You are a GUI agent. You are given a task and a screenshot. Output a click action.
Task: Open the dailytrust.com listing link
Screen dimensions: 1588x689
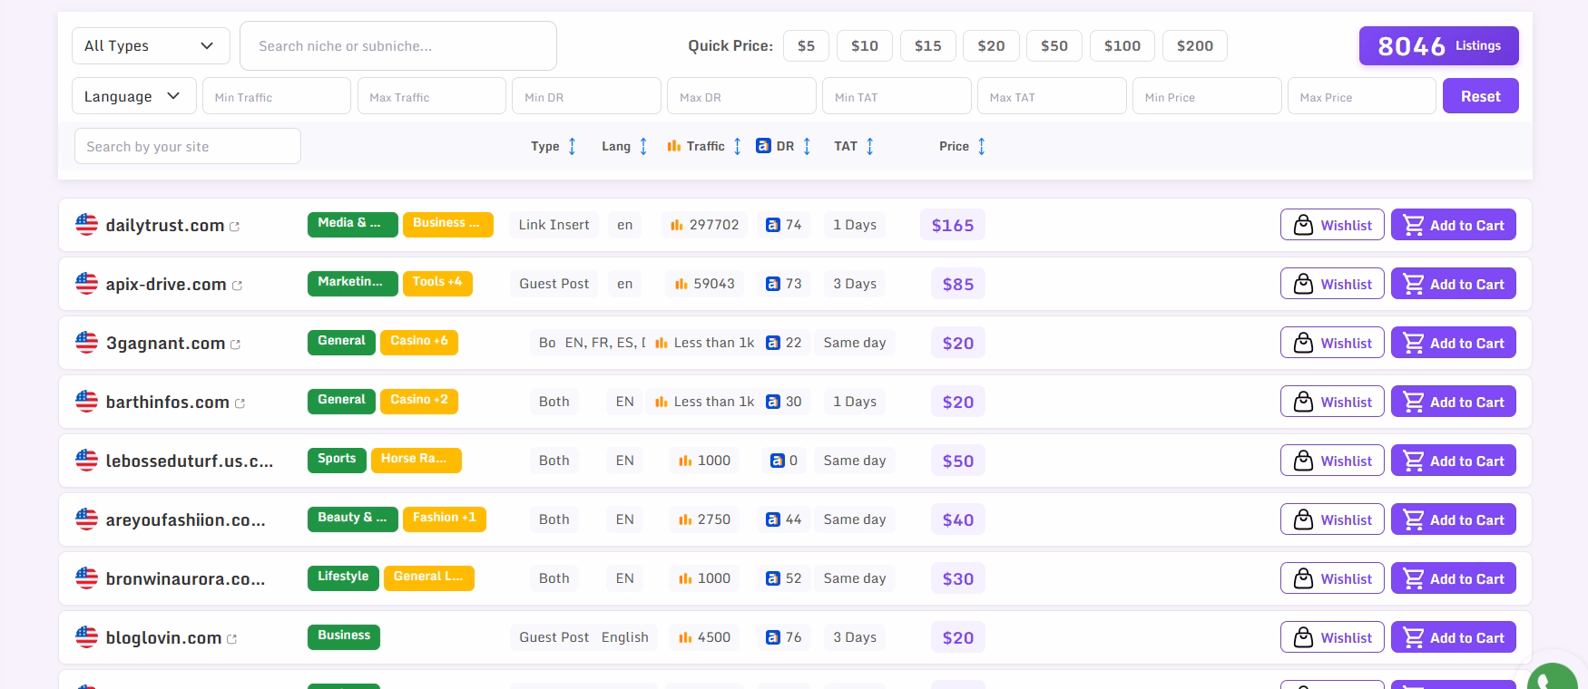point(165,225)
